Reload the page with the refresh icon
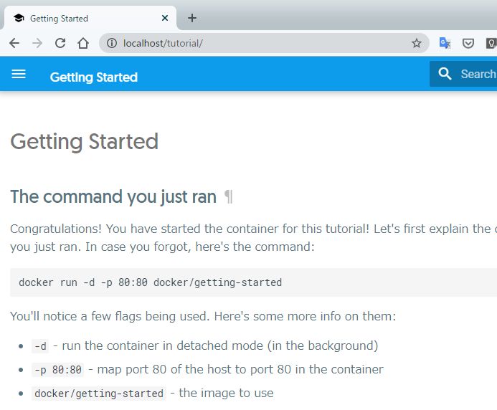The height and width of the screenshot is (410, 497). [x=60, y=43]
